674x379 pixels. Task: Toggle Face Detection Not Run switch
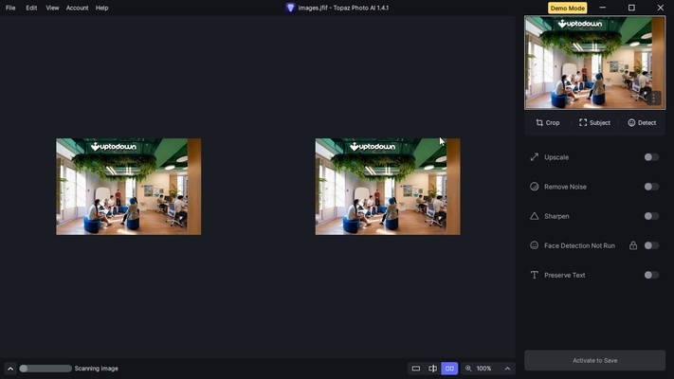coord(651,245)
